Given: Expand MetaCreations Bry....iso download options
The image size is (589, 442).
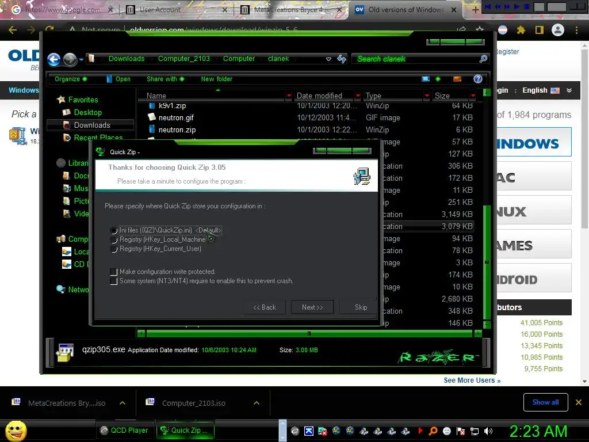Looking at the screenshot, I should (x=122, y=403).
